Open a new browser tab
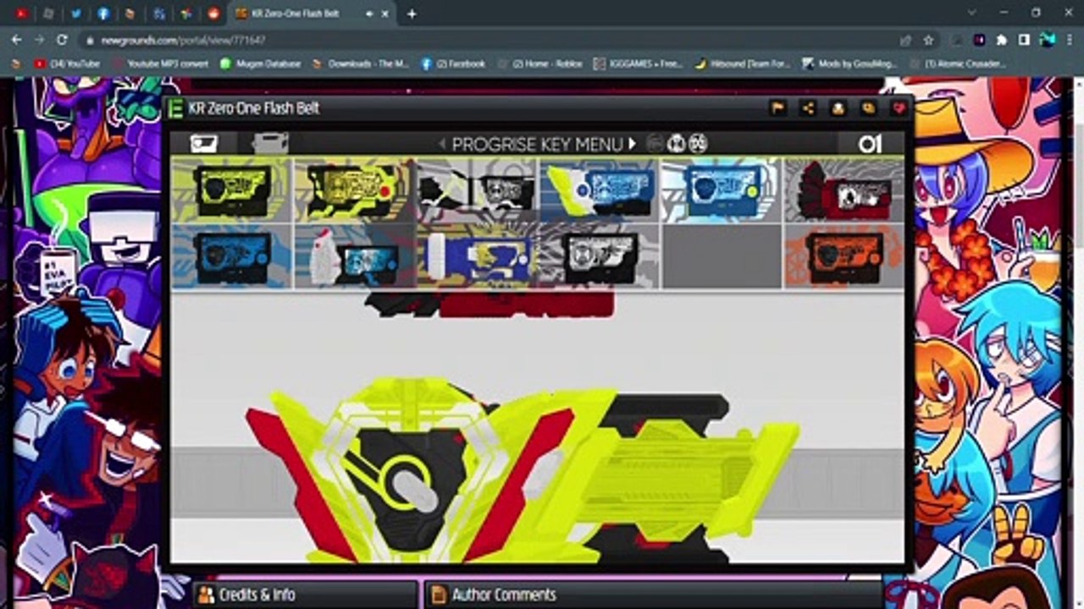The image size is (1084, 609). point(412,14)
